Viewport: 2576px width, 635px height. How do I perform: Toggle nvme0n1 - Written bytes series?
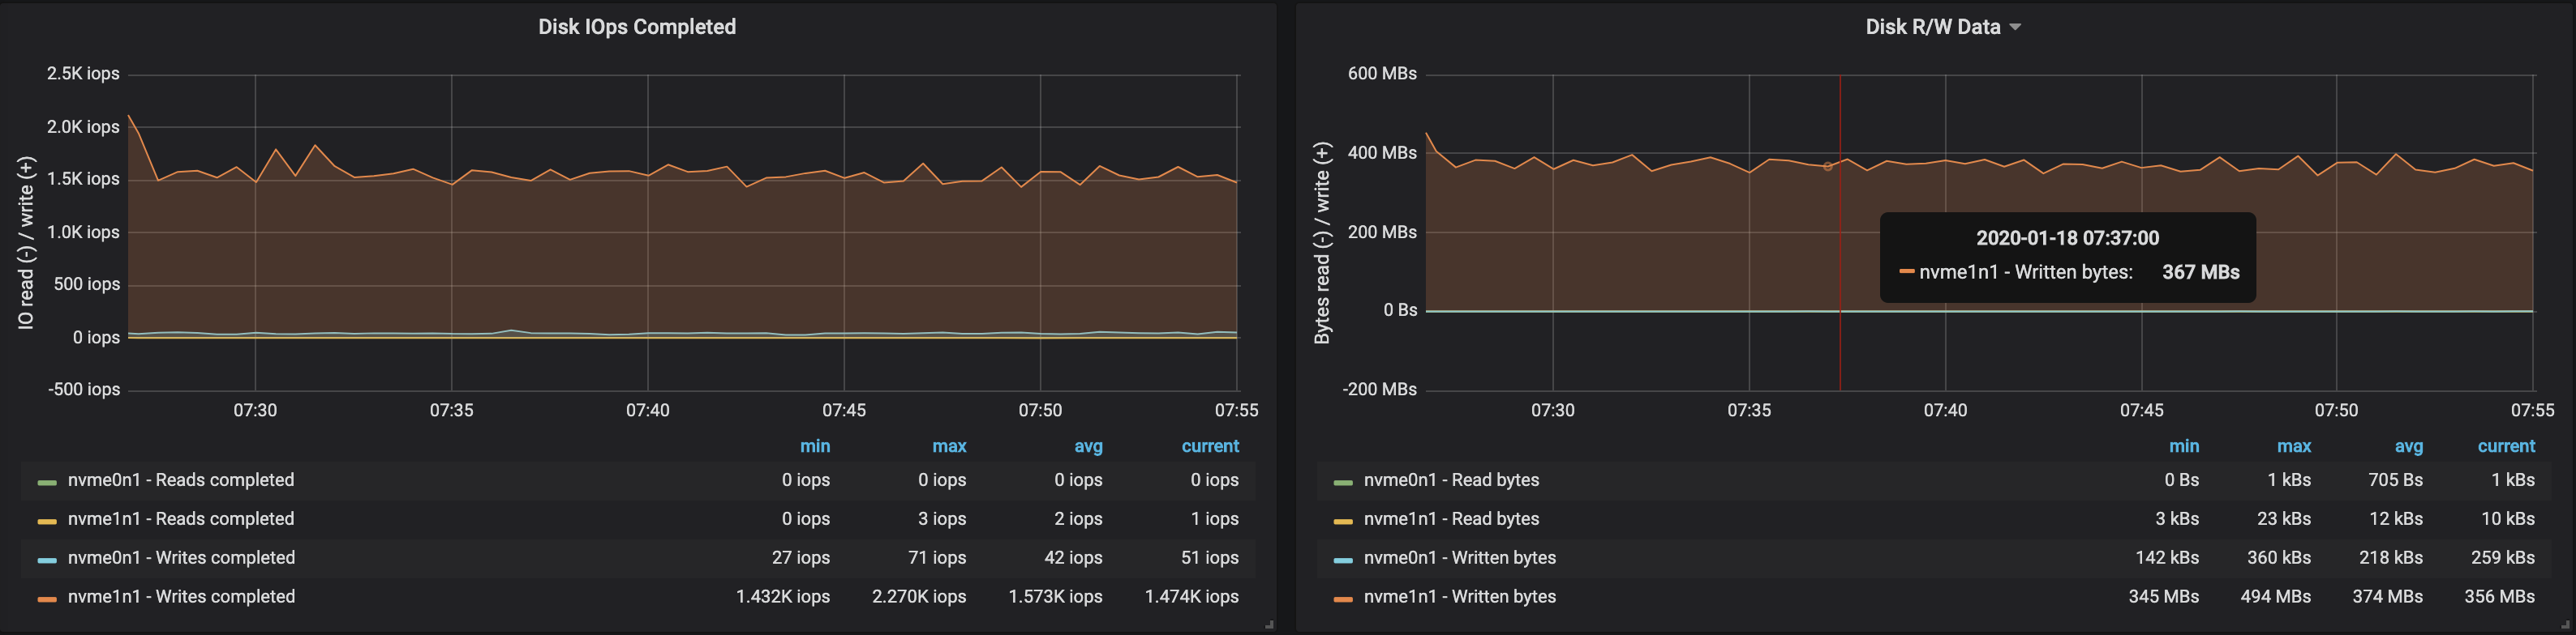pos(1459,558)
